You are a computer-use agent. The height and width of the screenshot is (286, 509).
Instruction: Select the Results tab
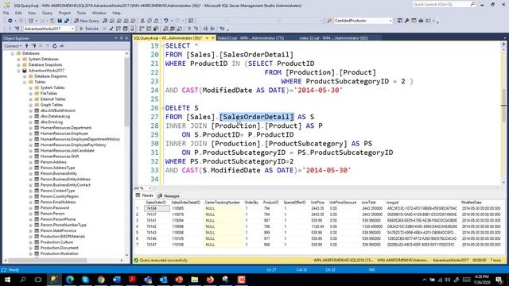[145, 195]
